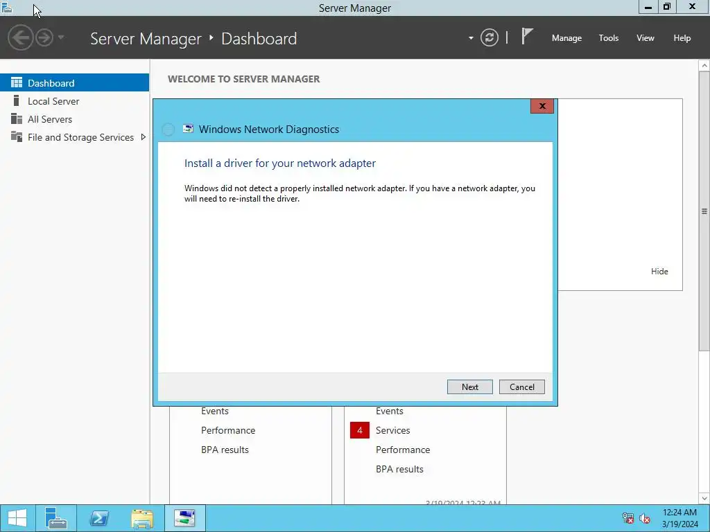Click the taskbar clock and date
710x532 pixels.
679,518
